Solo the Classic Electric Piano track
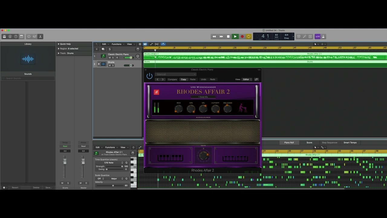The width and height of the screenshot is (387, 218). [x=113, y=58]
